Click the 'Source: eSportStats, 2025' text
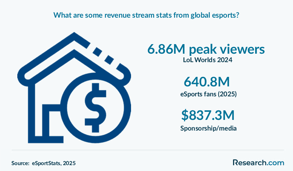293x171 pixels. 43,163
